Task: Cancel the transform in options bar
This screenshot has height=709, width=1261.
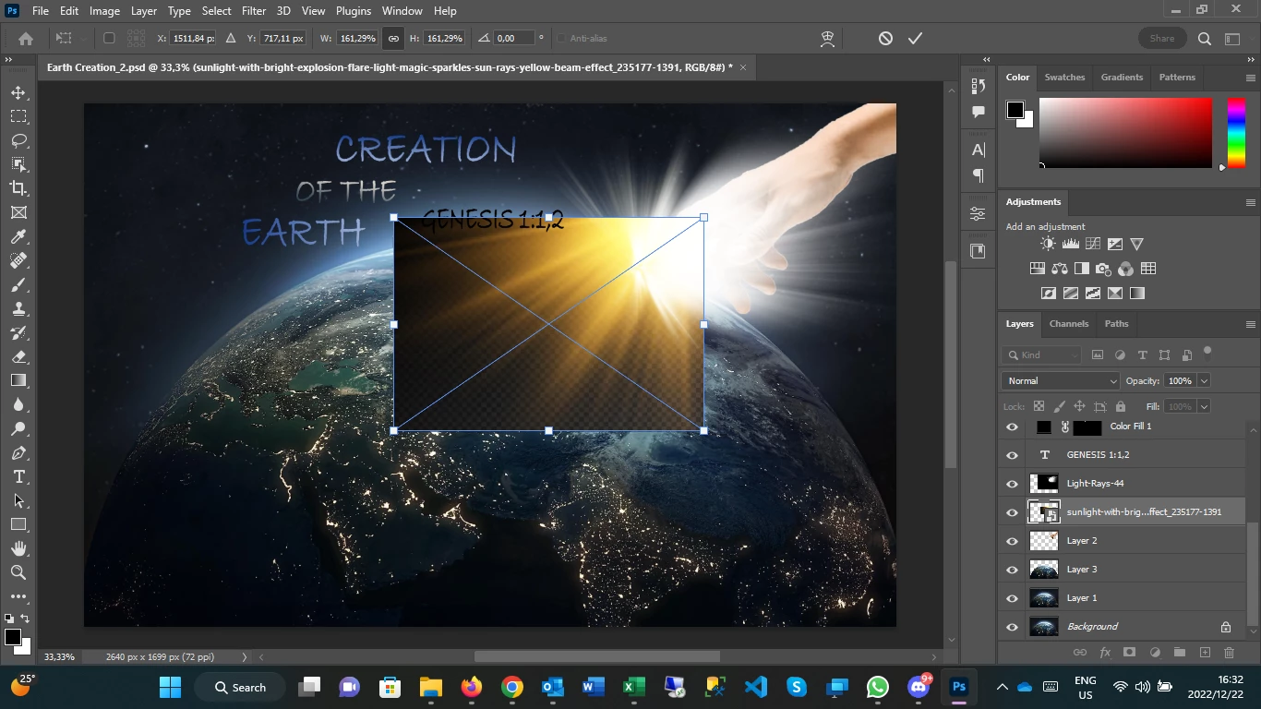Action: 885,39
